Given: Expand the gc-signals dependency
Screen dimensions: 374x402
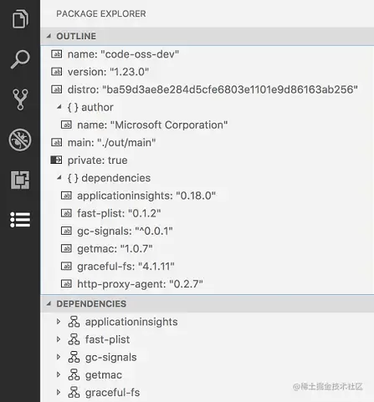Looking at the screenshot, I should (x=59, y=357).
